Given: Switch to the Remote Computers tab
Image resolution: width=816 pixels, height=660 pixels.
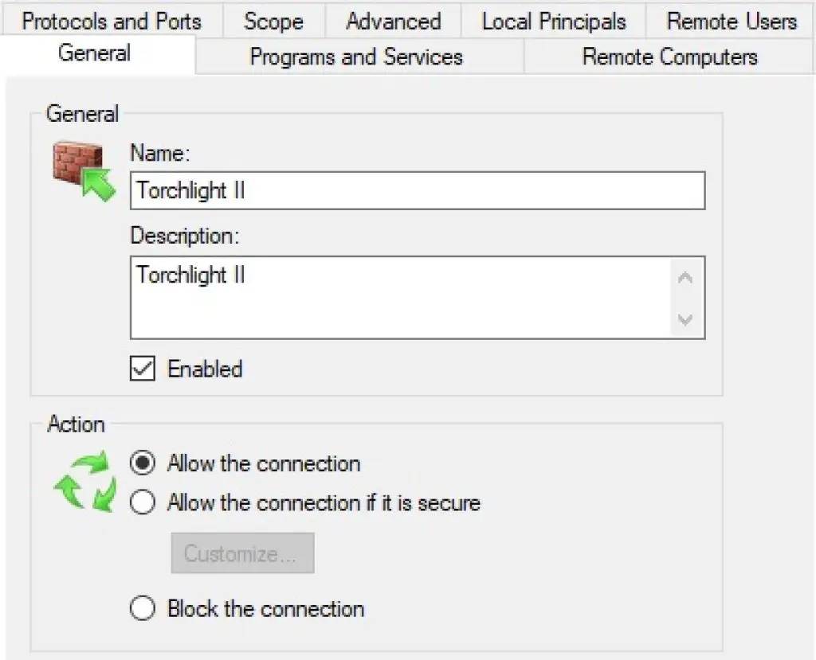Looking at the screenshot, I should click(669, 57).
